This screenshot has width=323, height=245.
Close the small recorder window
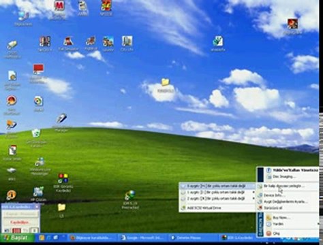click(x=37, y=207)
